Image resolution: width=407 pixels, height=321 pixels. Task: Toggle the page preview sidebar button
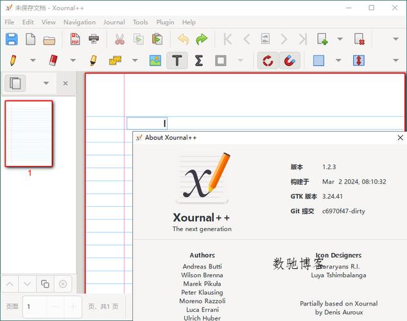15,83
